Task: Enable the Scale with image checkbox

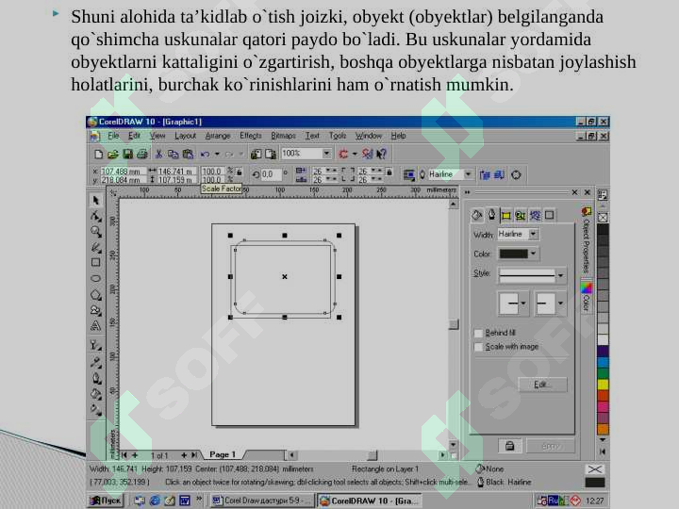Action: tap(478, 347)
